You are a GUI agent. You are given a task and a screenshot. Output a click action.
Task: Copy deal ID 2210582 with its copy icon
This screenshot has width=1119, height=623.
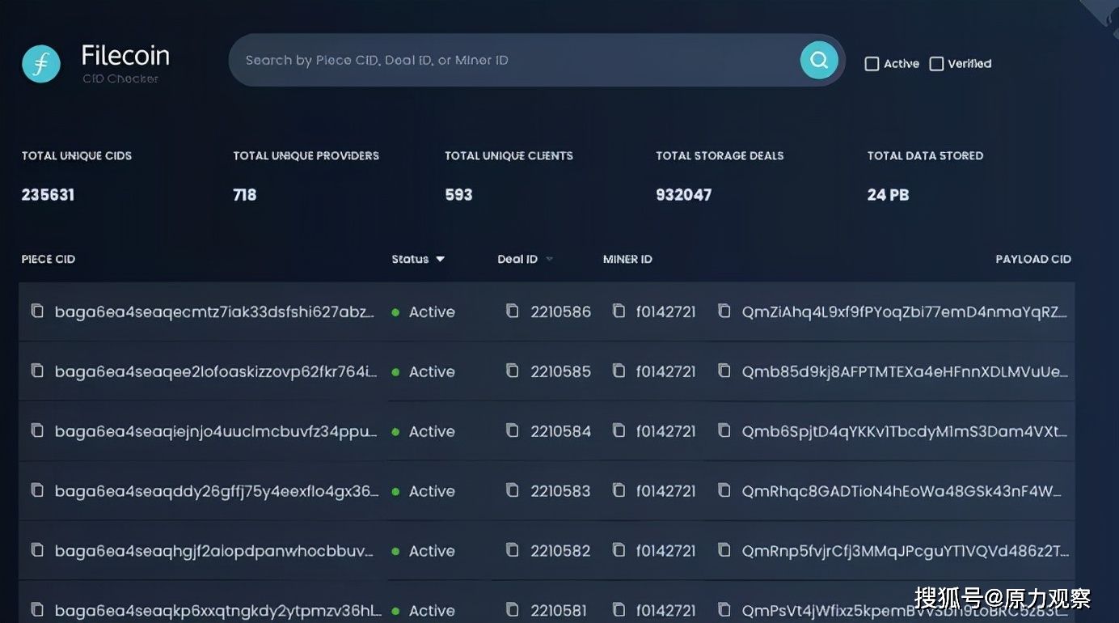coord(513,550)
